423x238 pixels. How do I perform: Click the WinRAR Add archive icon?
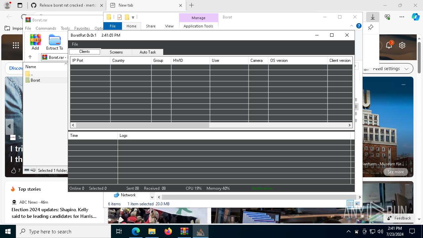point(35,42)
